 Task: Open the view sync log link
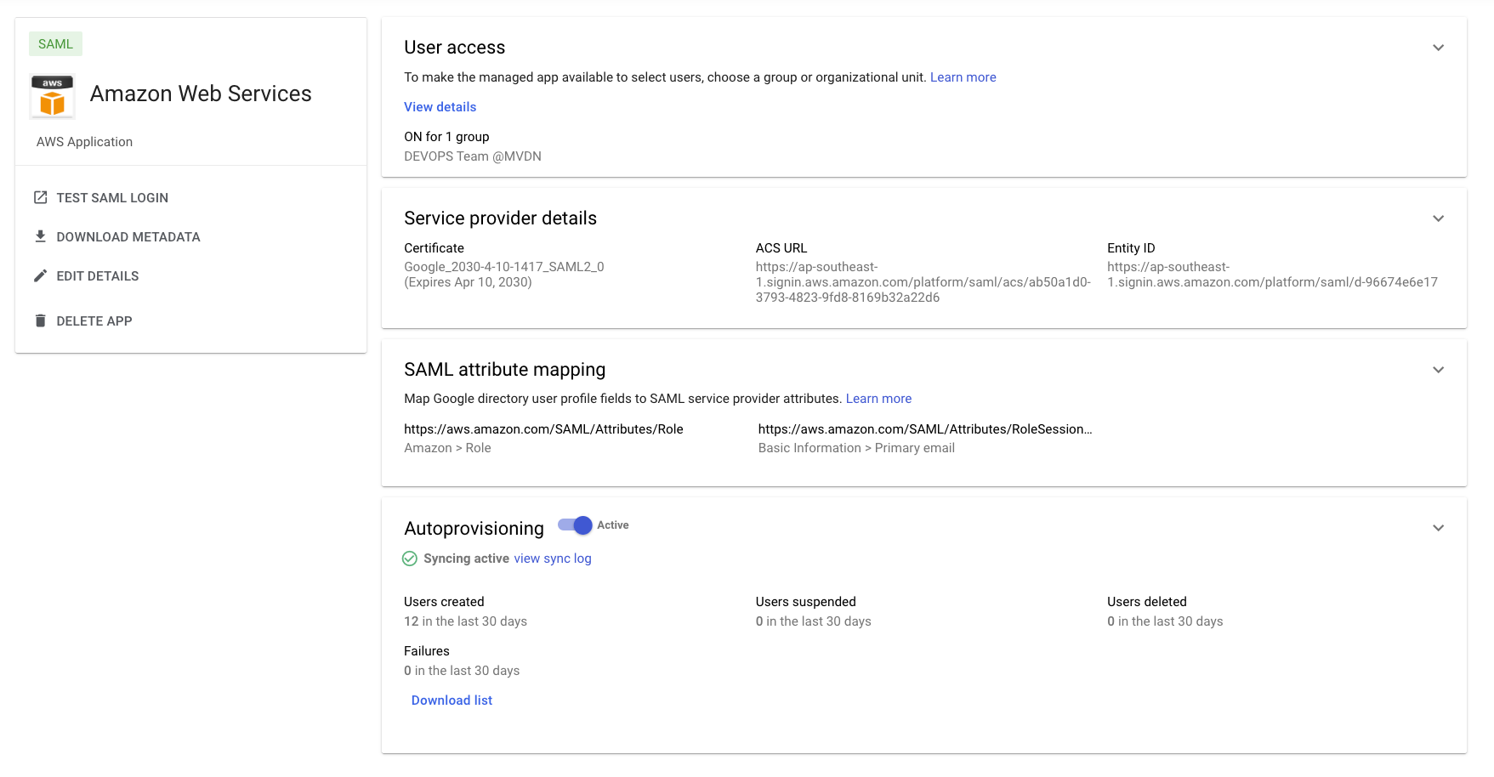pyautogui.click(x=553, y=559)
